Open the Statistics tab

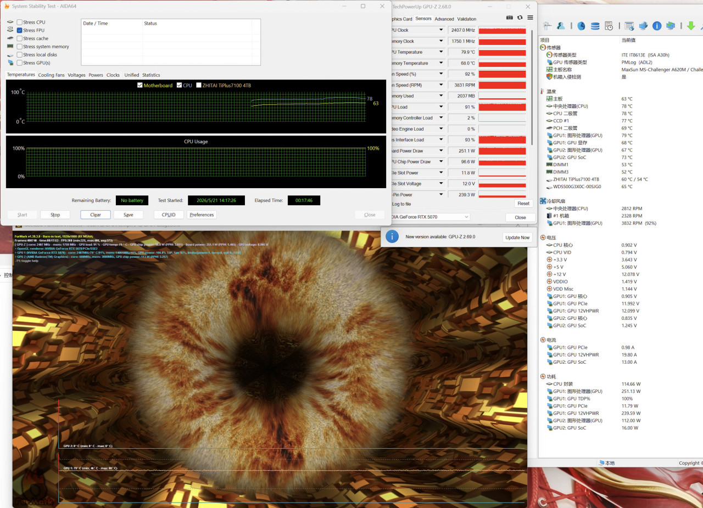(x=151, y=75)
